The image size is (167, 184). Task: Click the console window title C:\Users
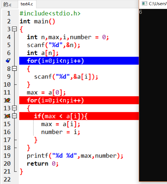[x=158, y=4]
